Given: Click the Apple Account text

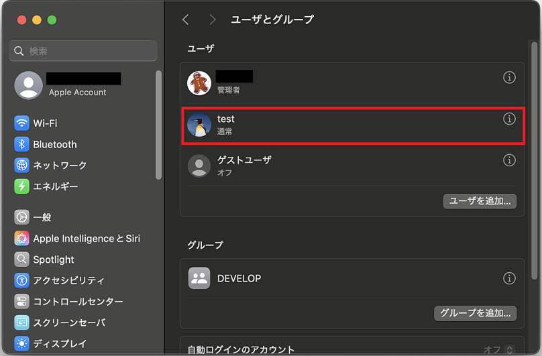Looking at the screenshot, I should tap(77, 93).
